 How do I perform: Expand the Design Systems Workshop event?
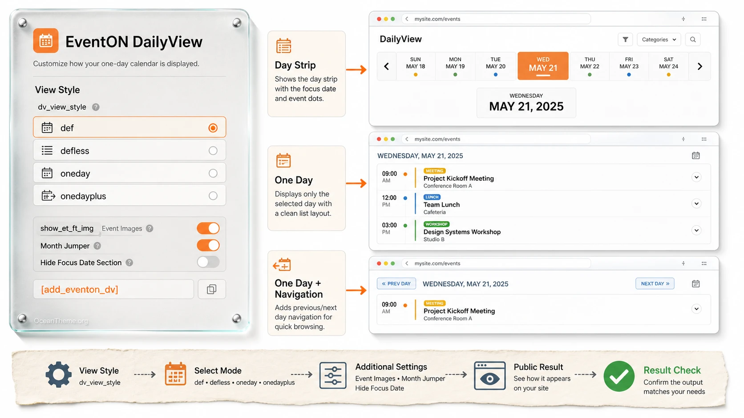point(696,230)
